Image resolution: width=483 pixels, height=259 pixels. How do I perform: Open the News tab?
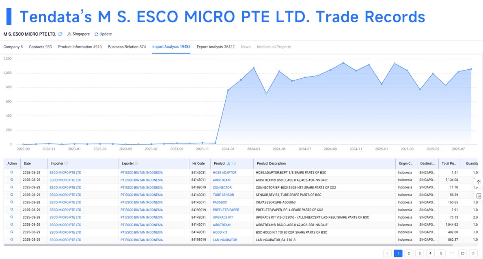[246, 47]
